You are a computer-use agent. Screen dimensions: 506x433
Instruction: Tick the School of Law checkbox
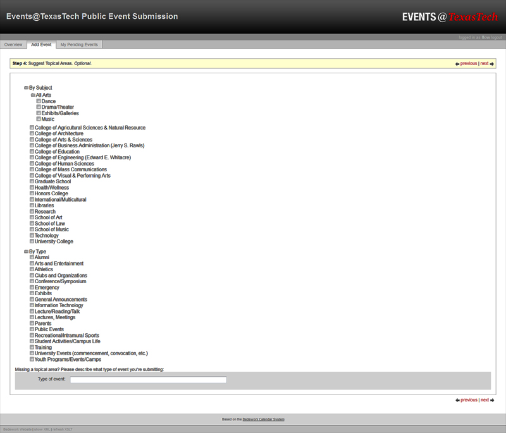[32, 223]
